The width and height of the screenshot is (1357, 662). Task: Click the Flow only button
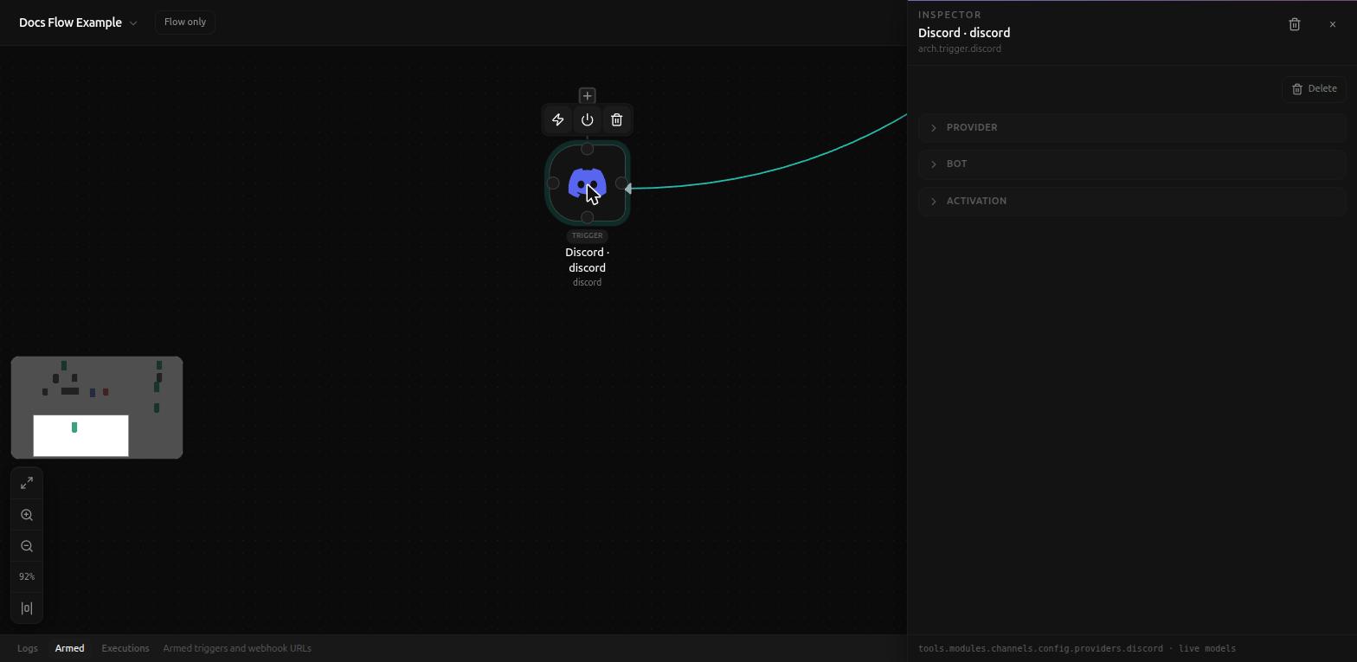[x=185, y=22]
